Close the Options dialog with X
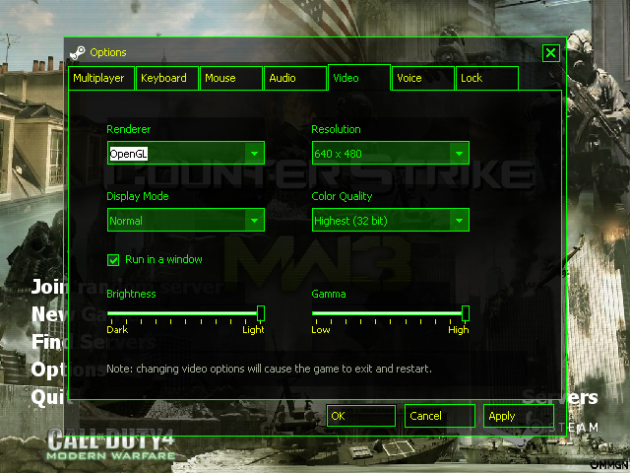 click(551, 53)
